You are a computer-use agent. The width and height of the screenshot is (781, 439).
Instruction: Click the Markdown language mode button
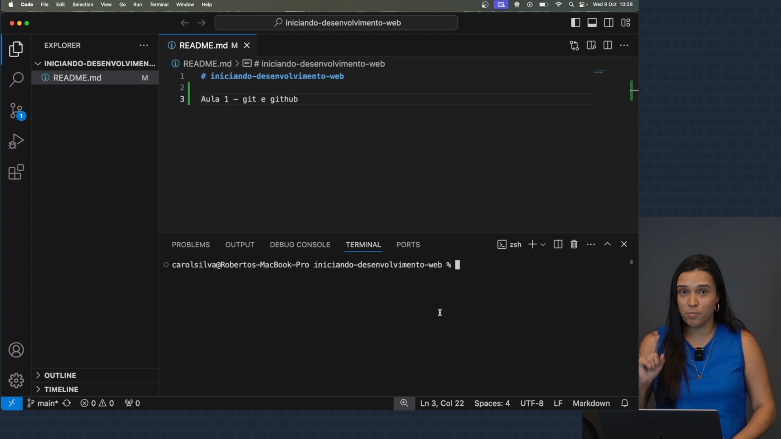[591, 403]
